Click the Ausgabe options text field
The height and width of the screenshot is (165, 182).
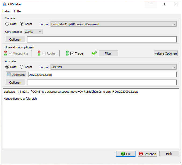point(102,82)
